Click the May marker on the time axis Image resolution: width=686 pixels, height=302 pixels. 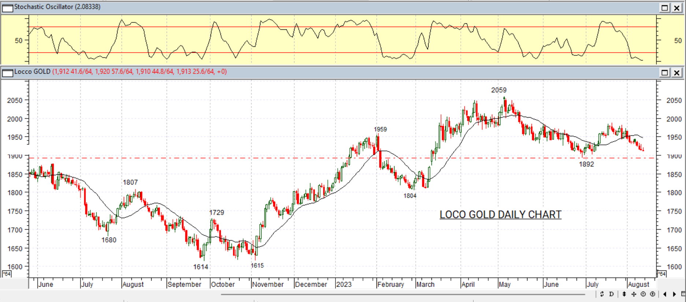click(505, 284)
